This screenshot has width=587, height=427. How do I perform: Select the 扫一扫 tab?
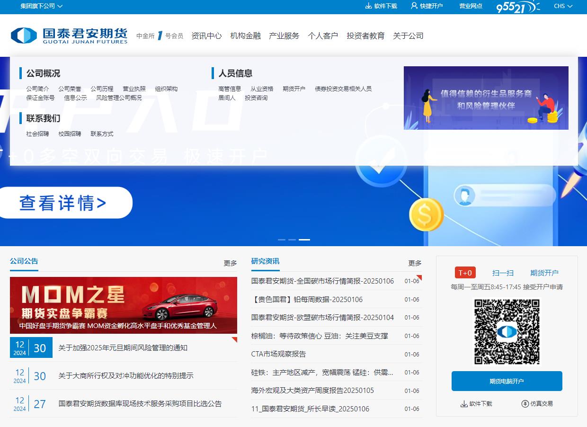[x=503, y=273]
